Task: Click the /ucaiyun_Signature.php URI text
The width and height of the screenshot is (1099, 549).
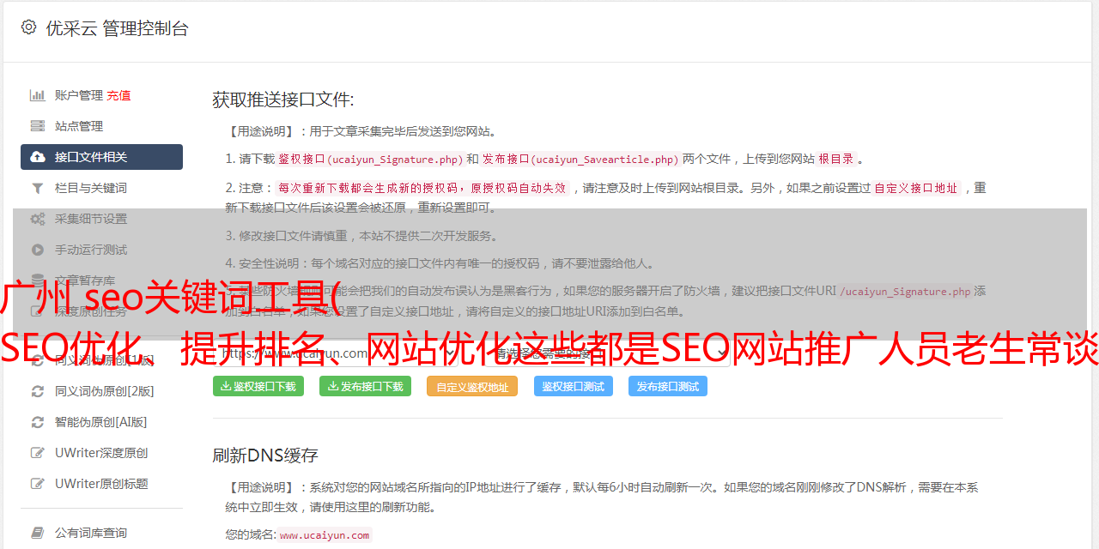Action: [905, 291]
